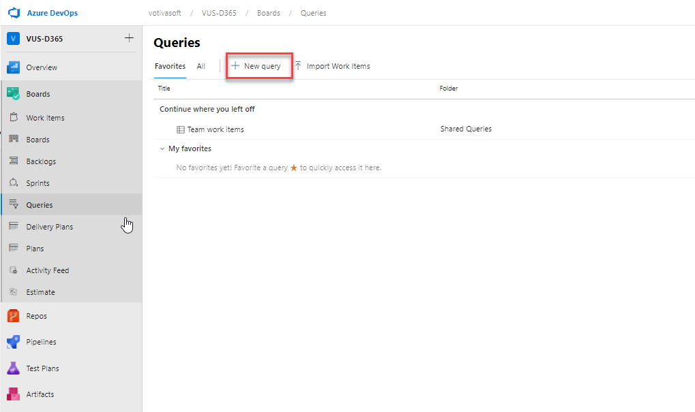
Task: Click the Plans icon
Action: point(14,248)
